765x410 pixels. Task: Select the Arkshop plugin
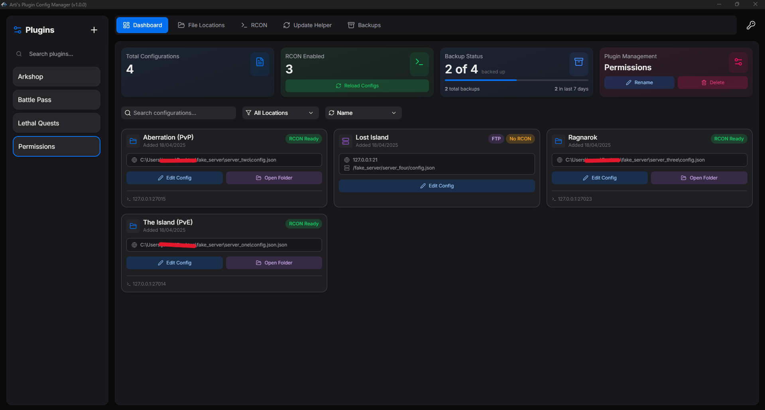click(57, 77)
